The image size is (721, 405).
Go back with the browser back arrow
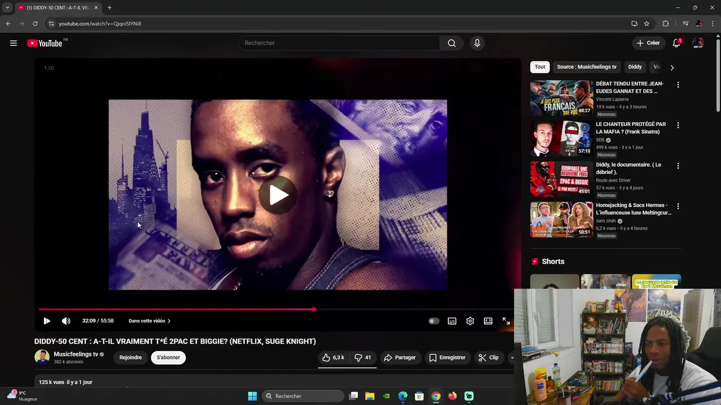pos(8,24)
